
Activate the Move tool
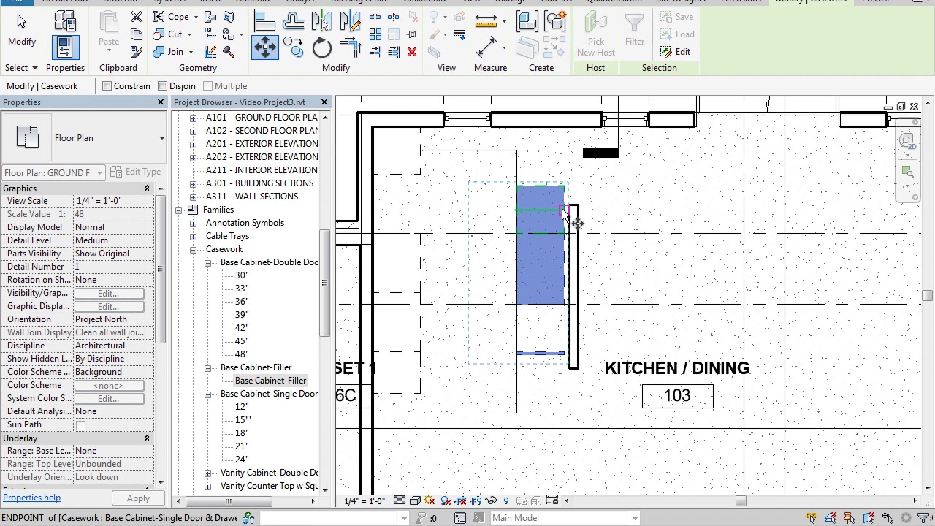[265, 48]
